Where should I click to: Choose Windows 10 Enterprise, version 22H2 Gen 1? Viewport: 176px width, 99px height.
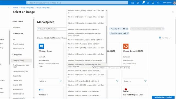tap(86, 40)
